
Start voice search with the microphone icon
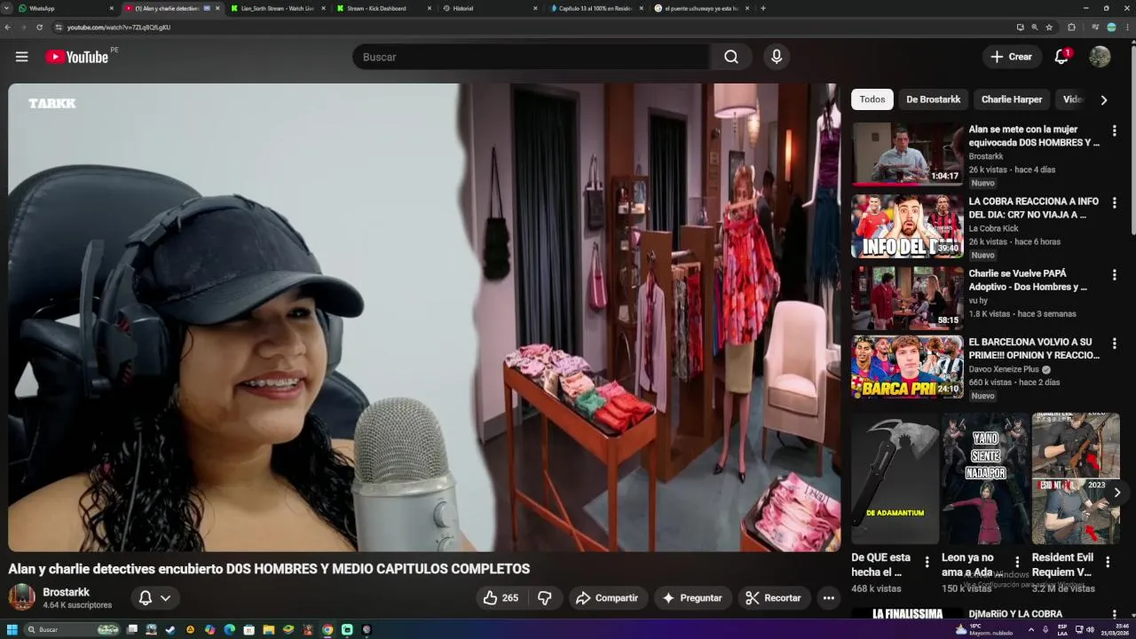(x=777, y=57)
